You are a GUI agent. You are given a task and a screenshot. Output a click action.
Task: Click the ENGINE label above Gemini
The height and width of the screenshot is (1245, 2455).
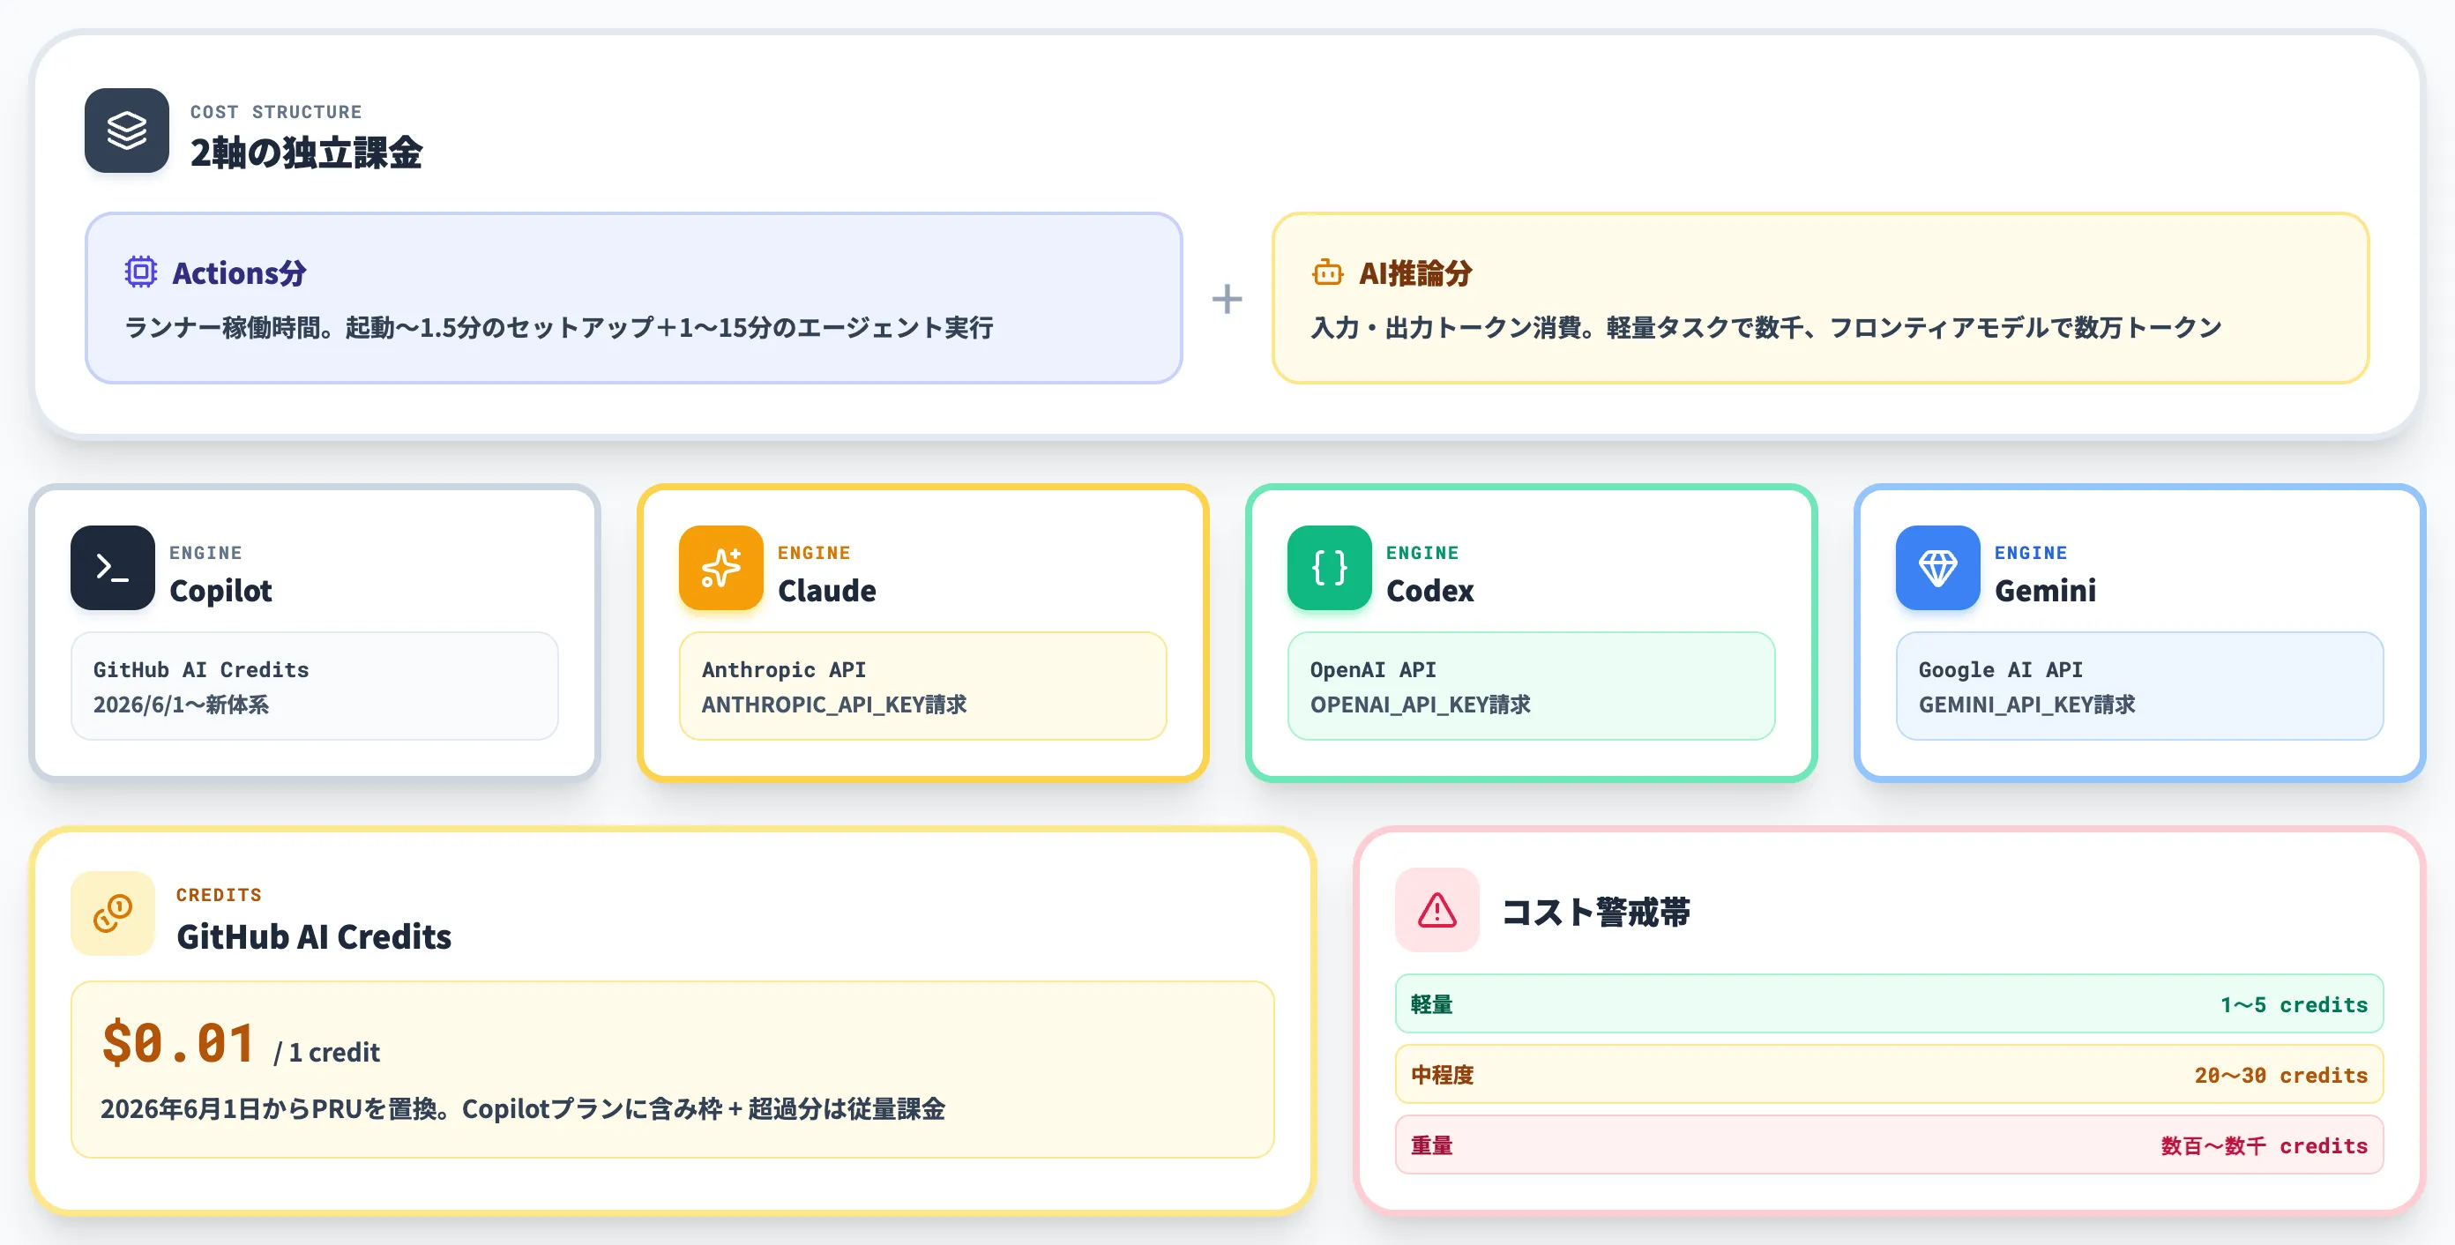click(2031, 553)
